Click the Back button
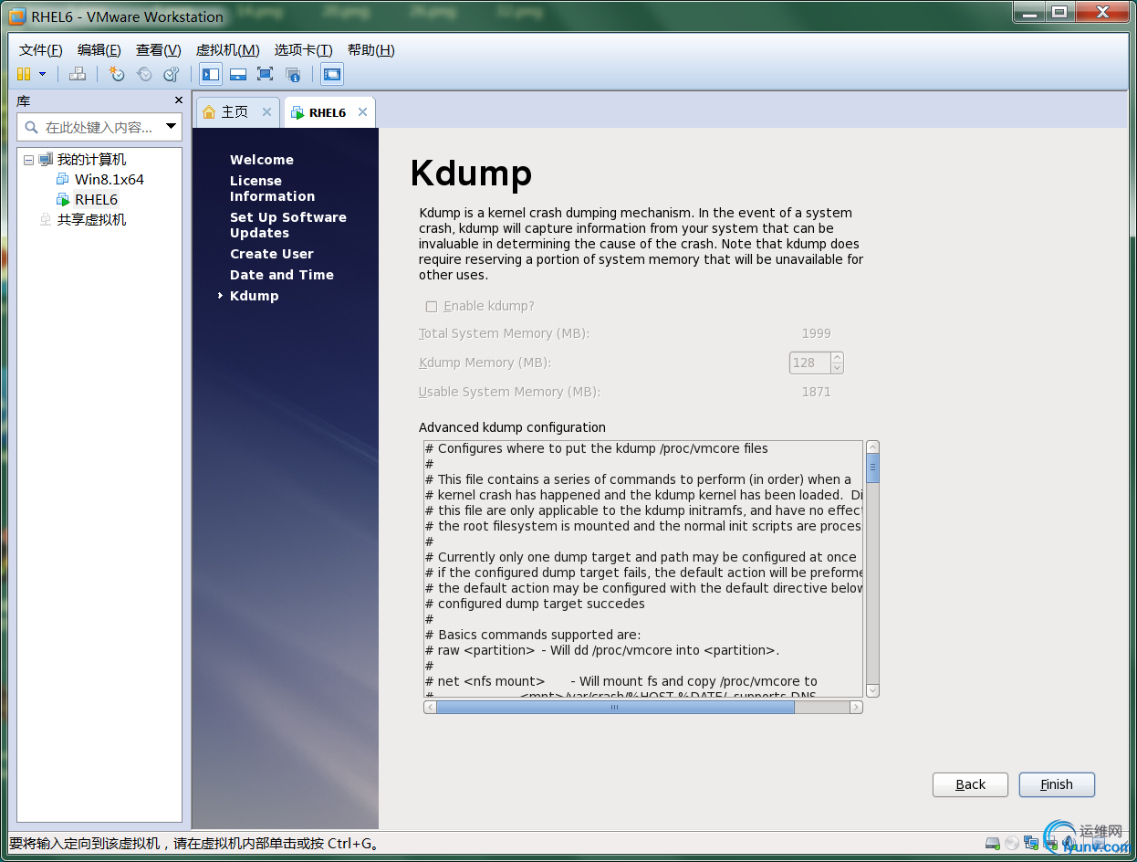This screenshot has width=1137, height=862. (970, 784)
